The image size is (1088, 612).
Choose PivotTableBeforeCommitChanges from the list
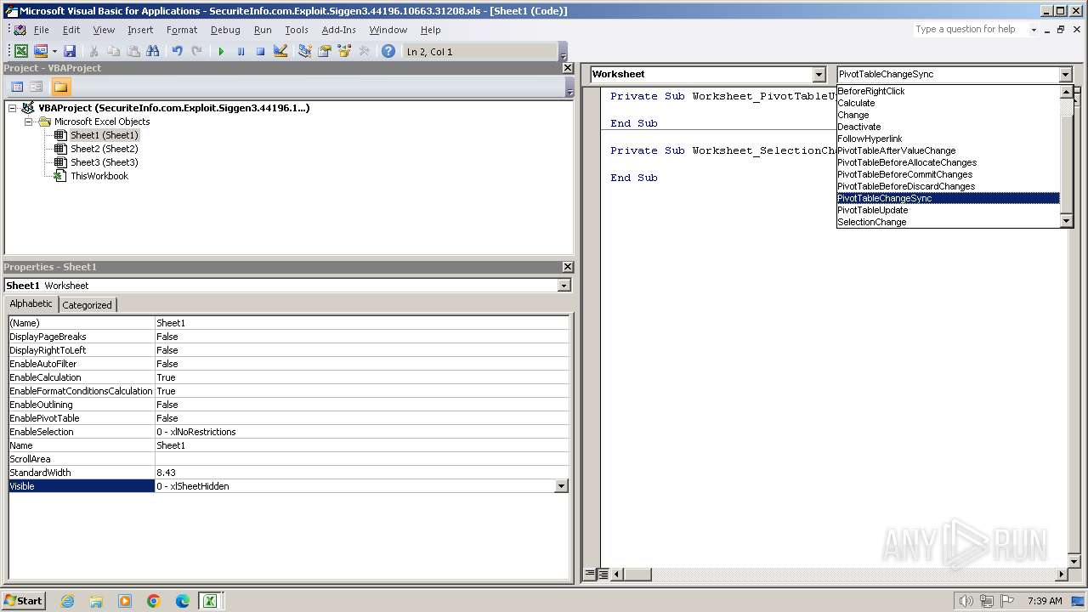[x=948, y=174]
